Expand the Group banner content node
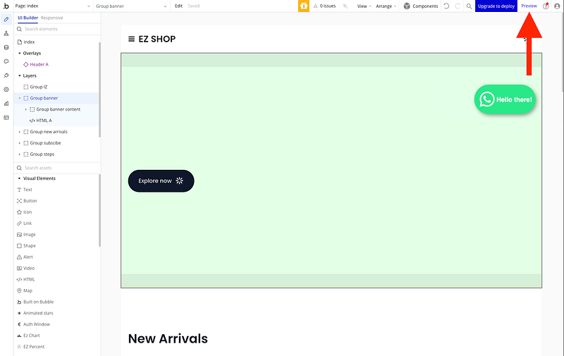564x356 pixels. tap(26, 109)
